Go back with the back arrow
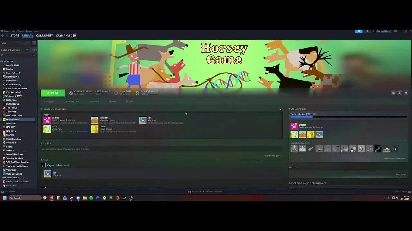This screenshot has height=231, width=412. click(2, 36)
